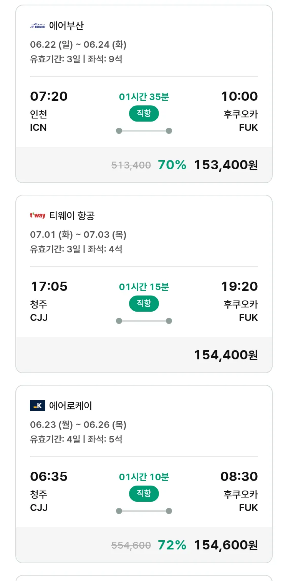Click the 19:20 FUK arrival time

(x=239, y=286)
